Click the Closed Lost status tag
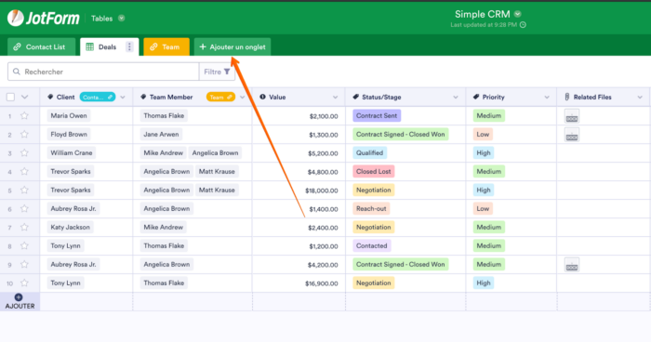The width and height of the screenshot is (651, 342). point(373,171)
